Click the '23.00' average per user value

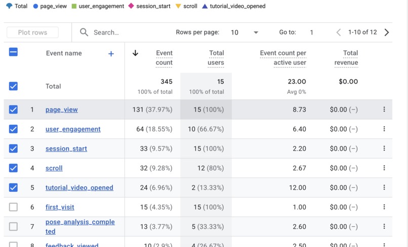point(297,82)
